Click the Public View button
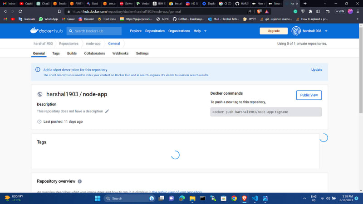This screenshot has width=363, height=204. (309, 95)
